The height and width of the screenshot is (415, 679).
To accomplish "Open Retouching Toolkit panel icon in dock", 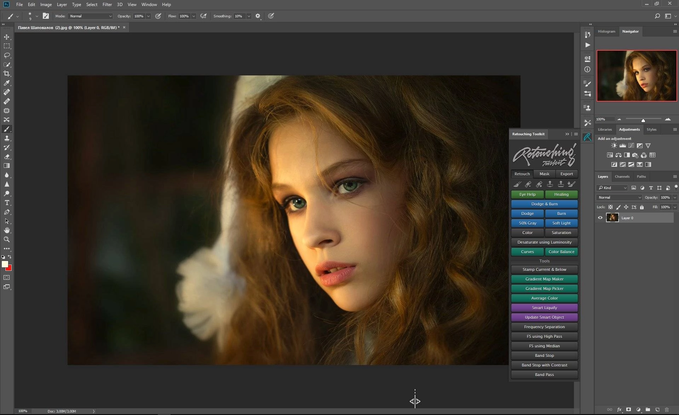I will point(588,137).
